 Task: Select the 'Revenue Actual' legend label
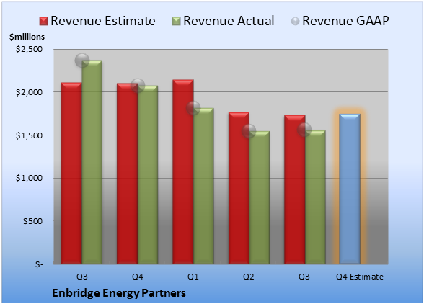229,21
